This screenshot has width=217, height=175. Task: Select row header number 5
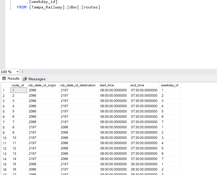pyautogui.click(x=6, y=111)
